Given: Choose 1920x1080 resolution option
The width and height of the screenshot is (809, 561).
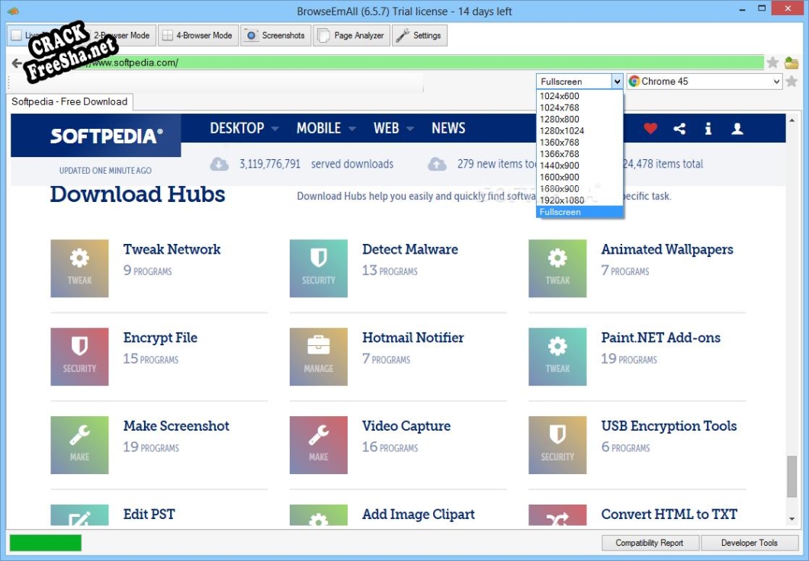Looking at the screenshot, I should [561, 200].
